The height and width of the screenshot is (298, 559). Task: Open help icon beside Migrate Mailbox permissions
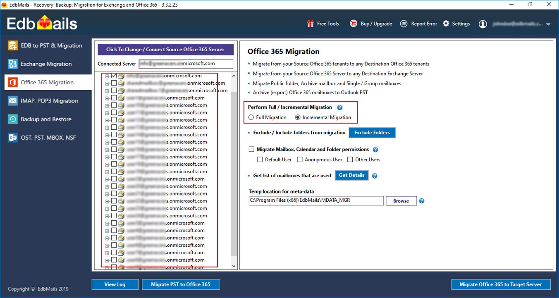[x=375, y=150]
